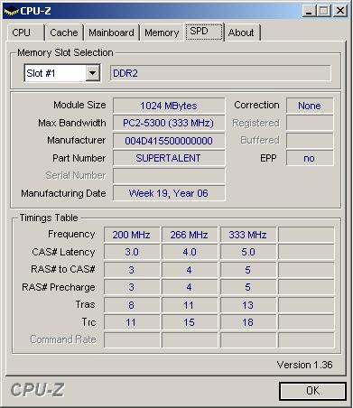
Task: Click the Max Bandwidth label
Action: click(x=72, y=123)
